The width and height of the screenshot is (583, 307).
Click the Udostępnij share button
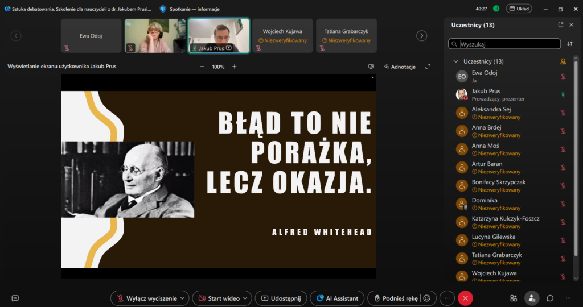click(281, 298)
